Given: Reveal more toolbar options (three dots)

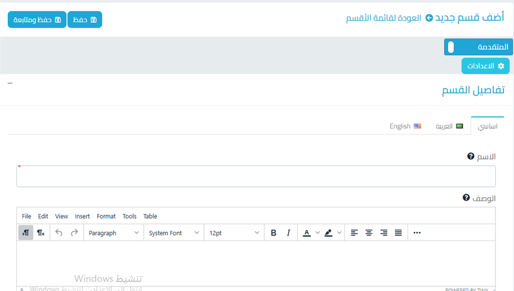Looking at the screenshot, I should point(417,233).
